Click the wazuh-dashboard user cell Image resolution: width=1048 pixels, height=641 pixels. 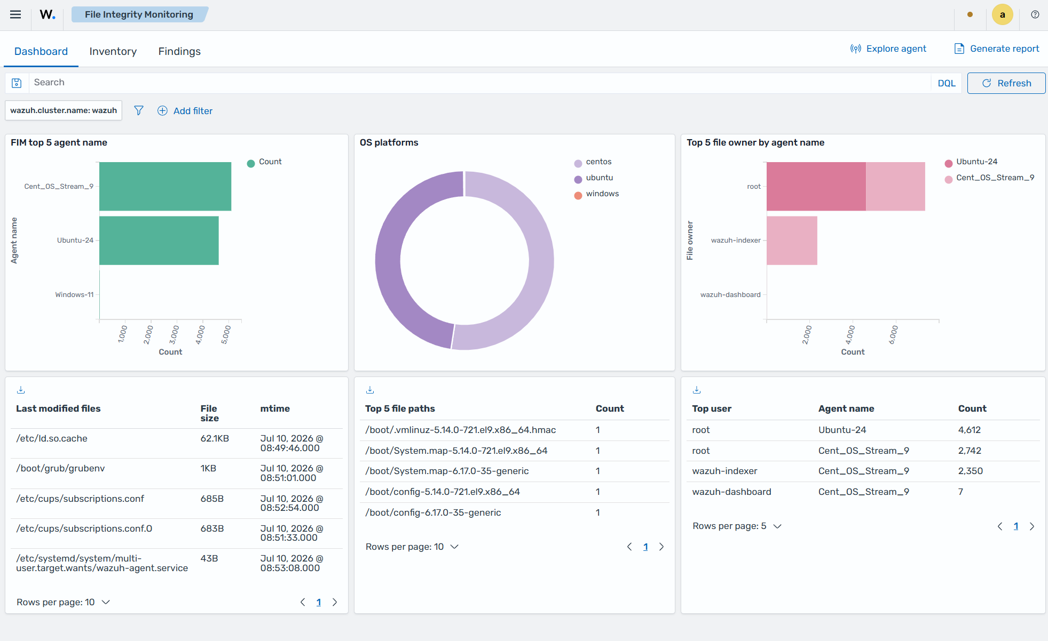[731, 492]
